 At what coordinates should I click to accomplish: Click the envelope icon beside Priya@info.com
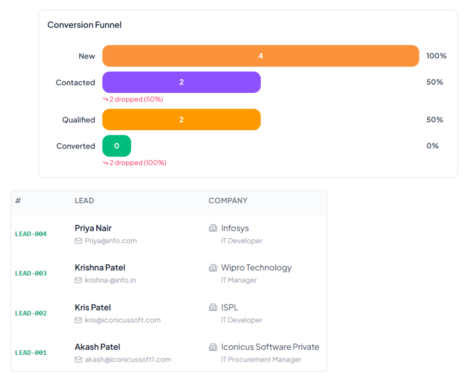(78, 241)
